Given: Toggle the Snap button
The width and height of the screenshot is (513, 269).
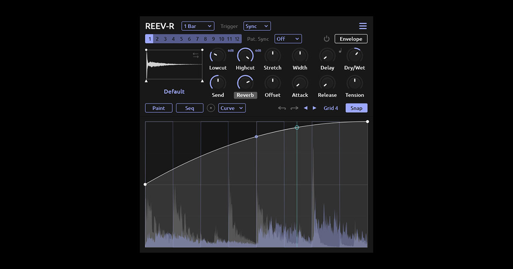Looking at the screenshot, I should [357, 108].
